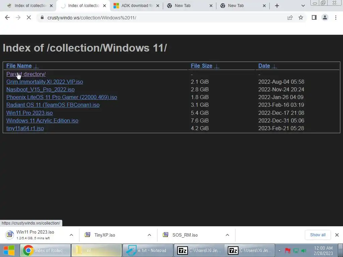Screen dimensions: 343x257
Task: Download Windows 11 Acrylic Edition.iso
Action: click(x=42, y=120)
